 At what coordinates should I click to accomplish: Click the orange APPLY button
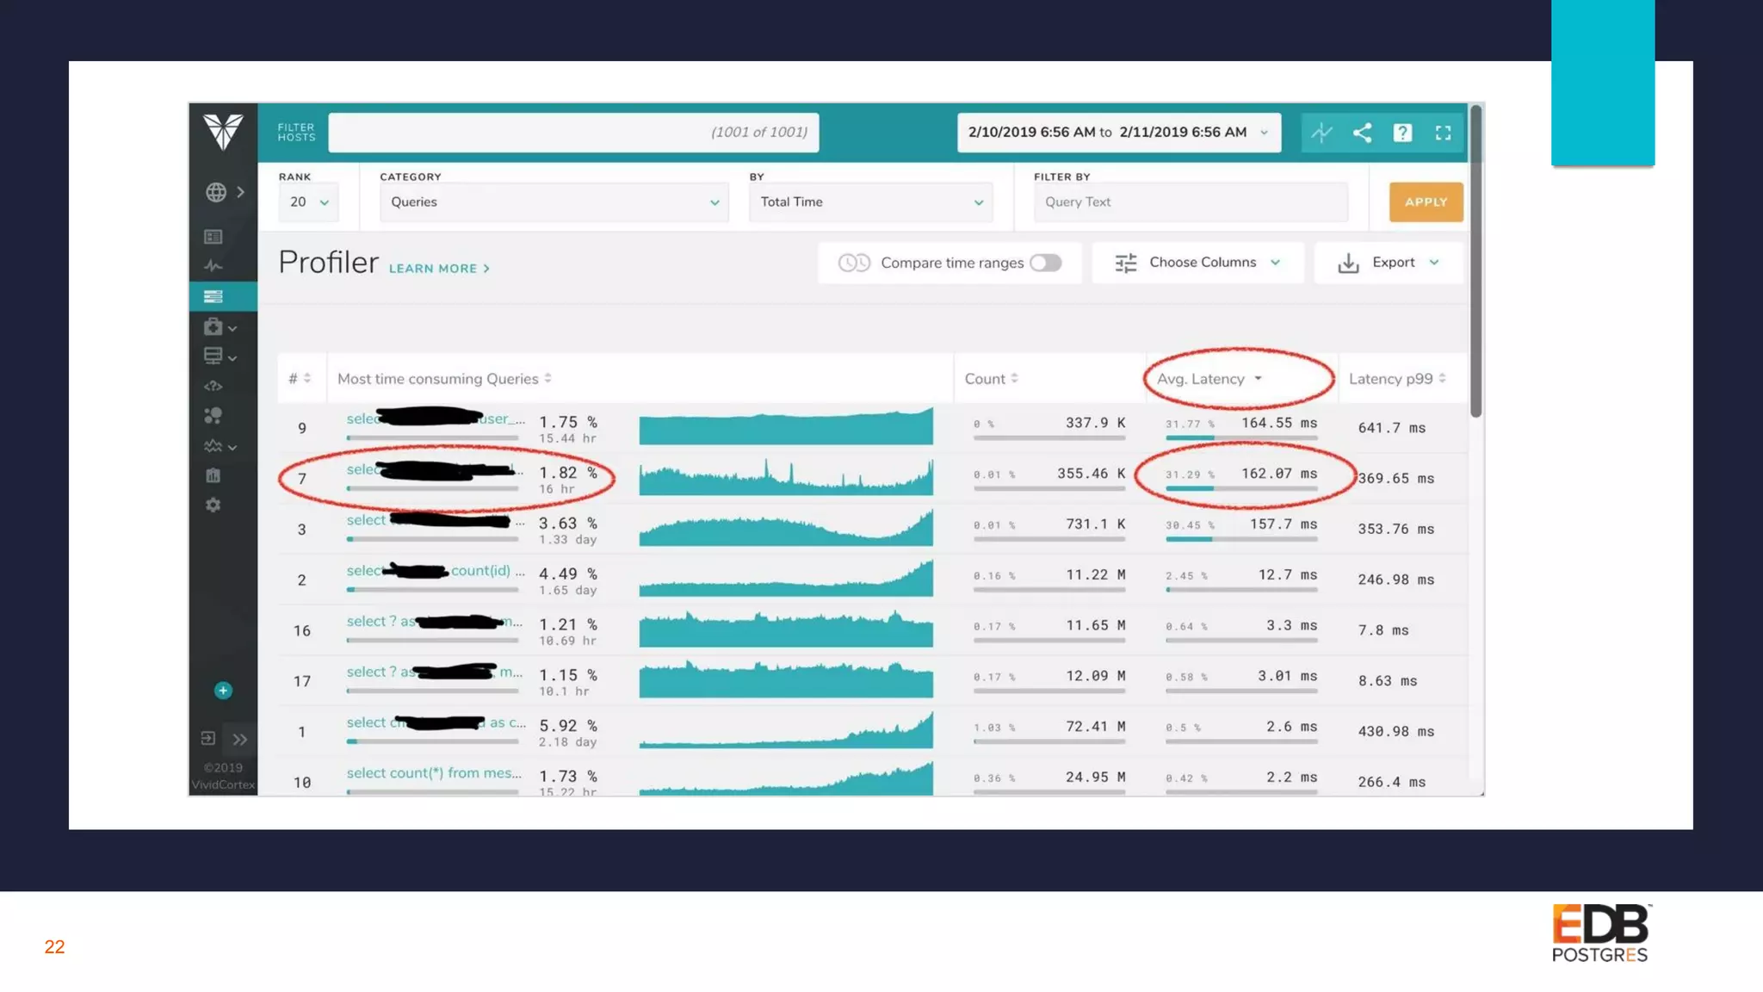pyautogui.click(x=1426, y=202)
